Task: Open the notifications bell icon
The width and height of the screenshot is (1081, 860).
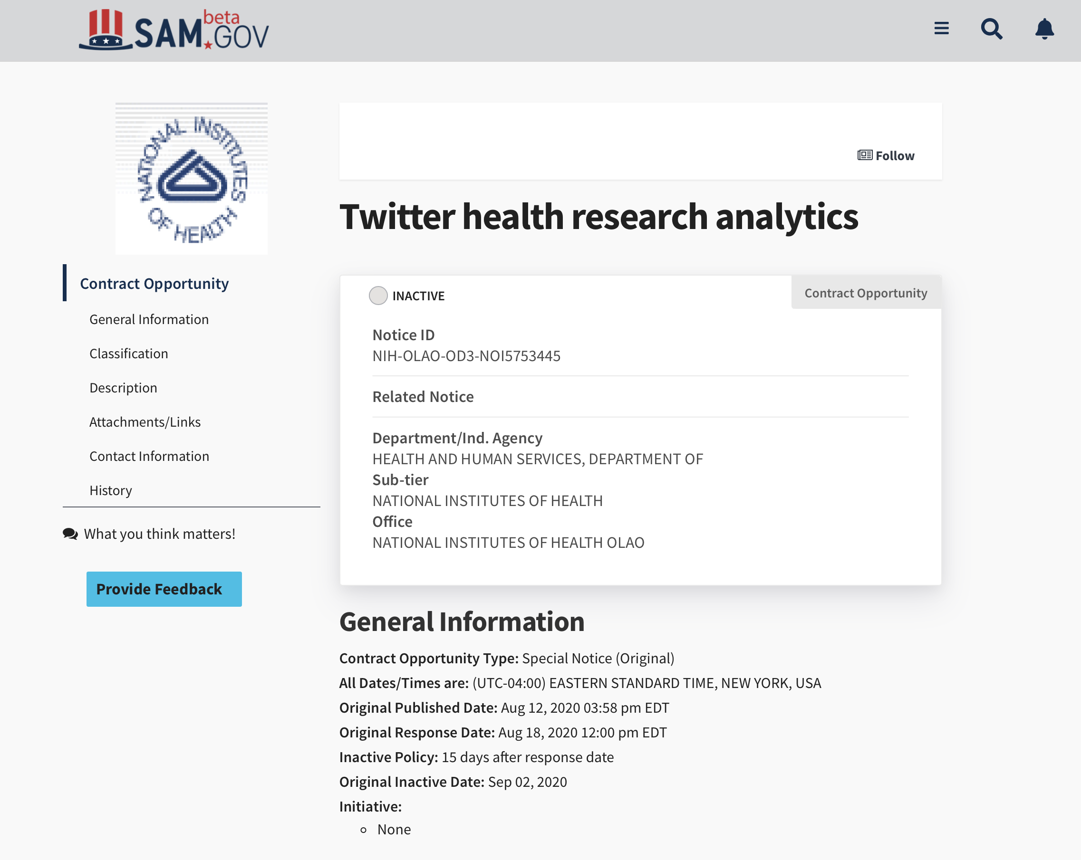Action: pos(1044,29)
